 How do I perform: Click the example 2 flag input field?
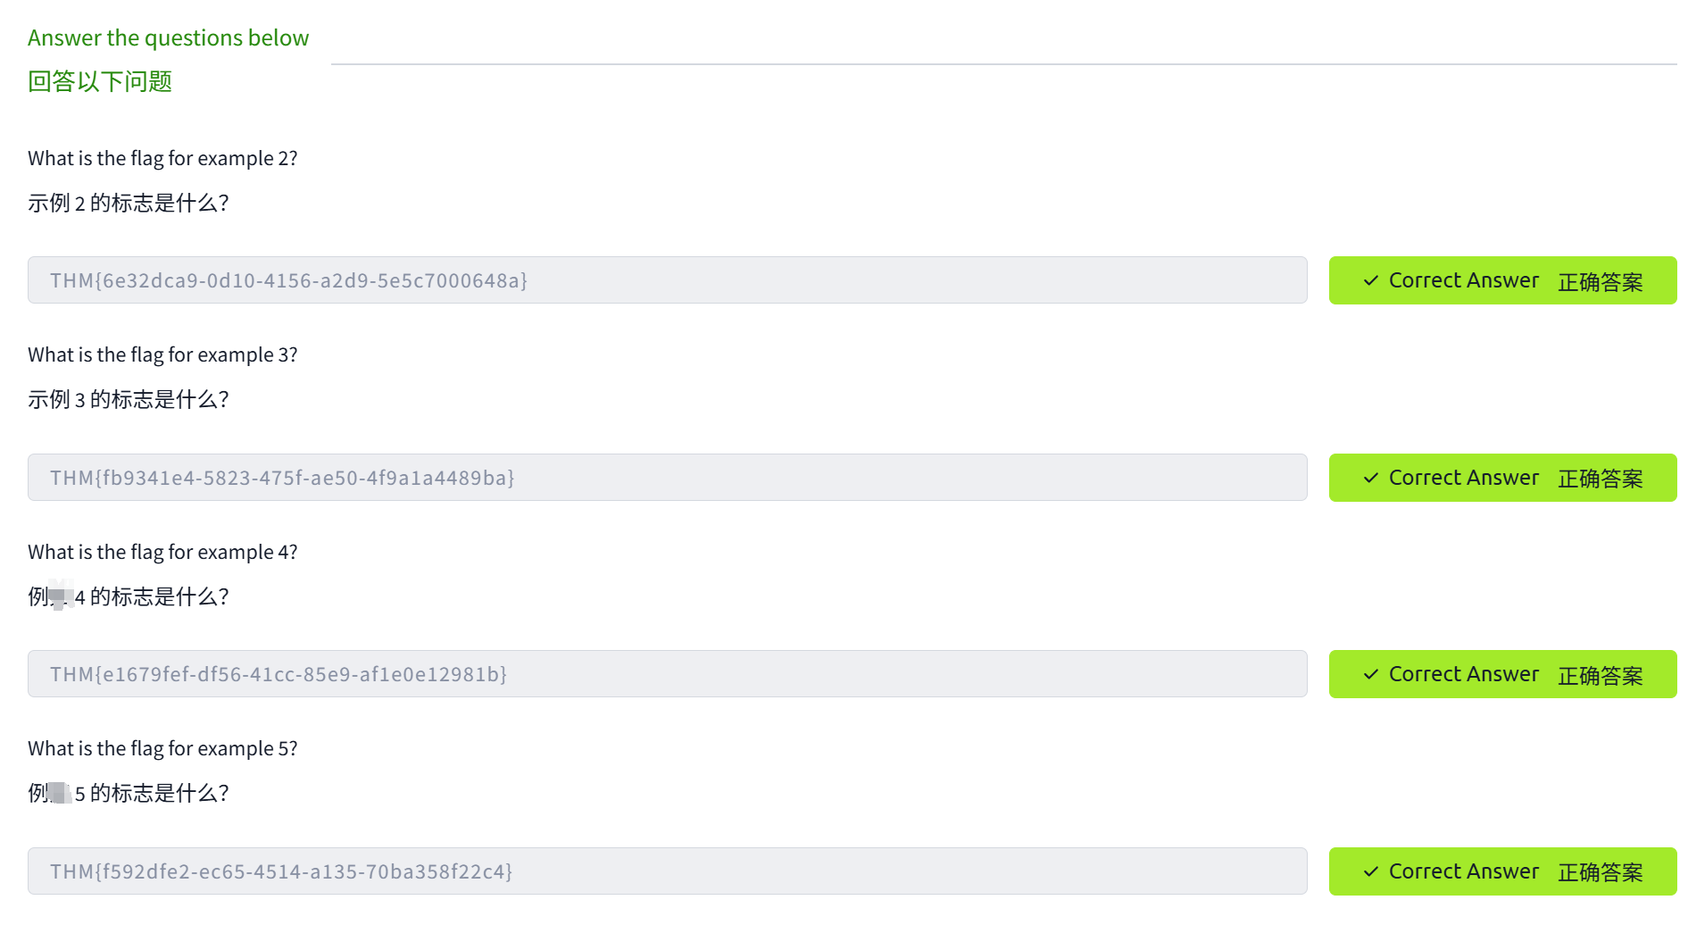[x=667, y=280]
